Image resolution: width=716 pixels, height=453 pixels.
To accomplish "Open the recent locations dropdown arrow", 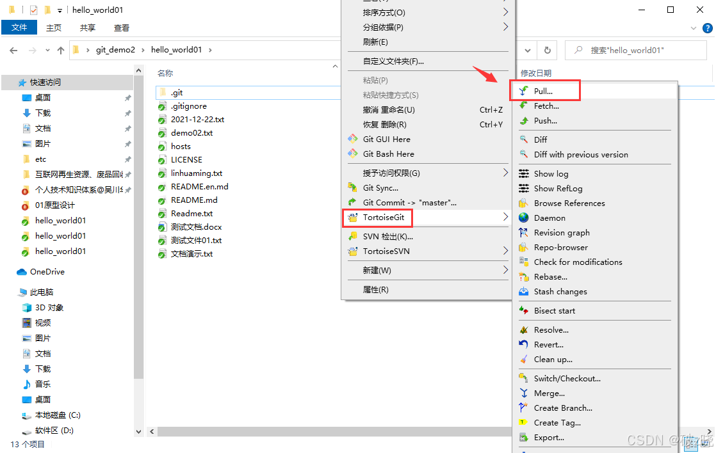I will [x=47, y=50].
